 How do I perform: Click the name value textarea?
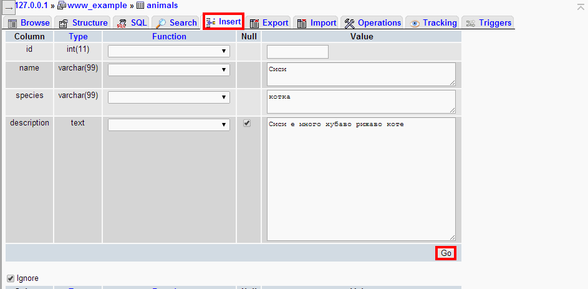[x=362, y=74]
